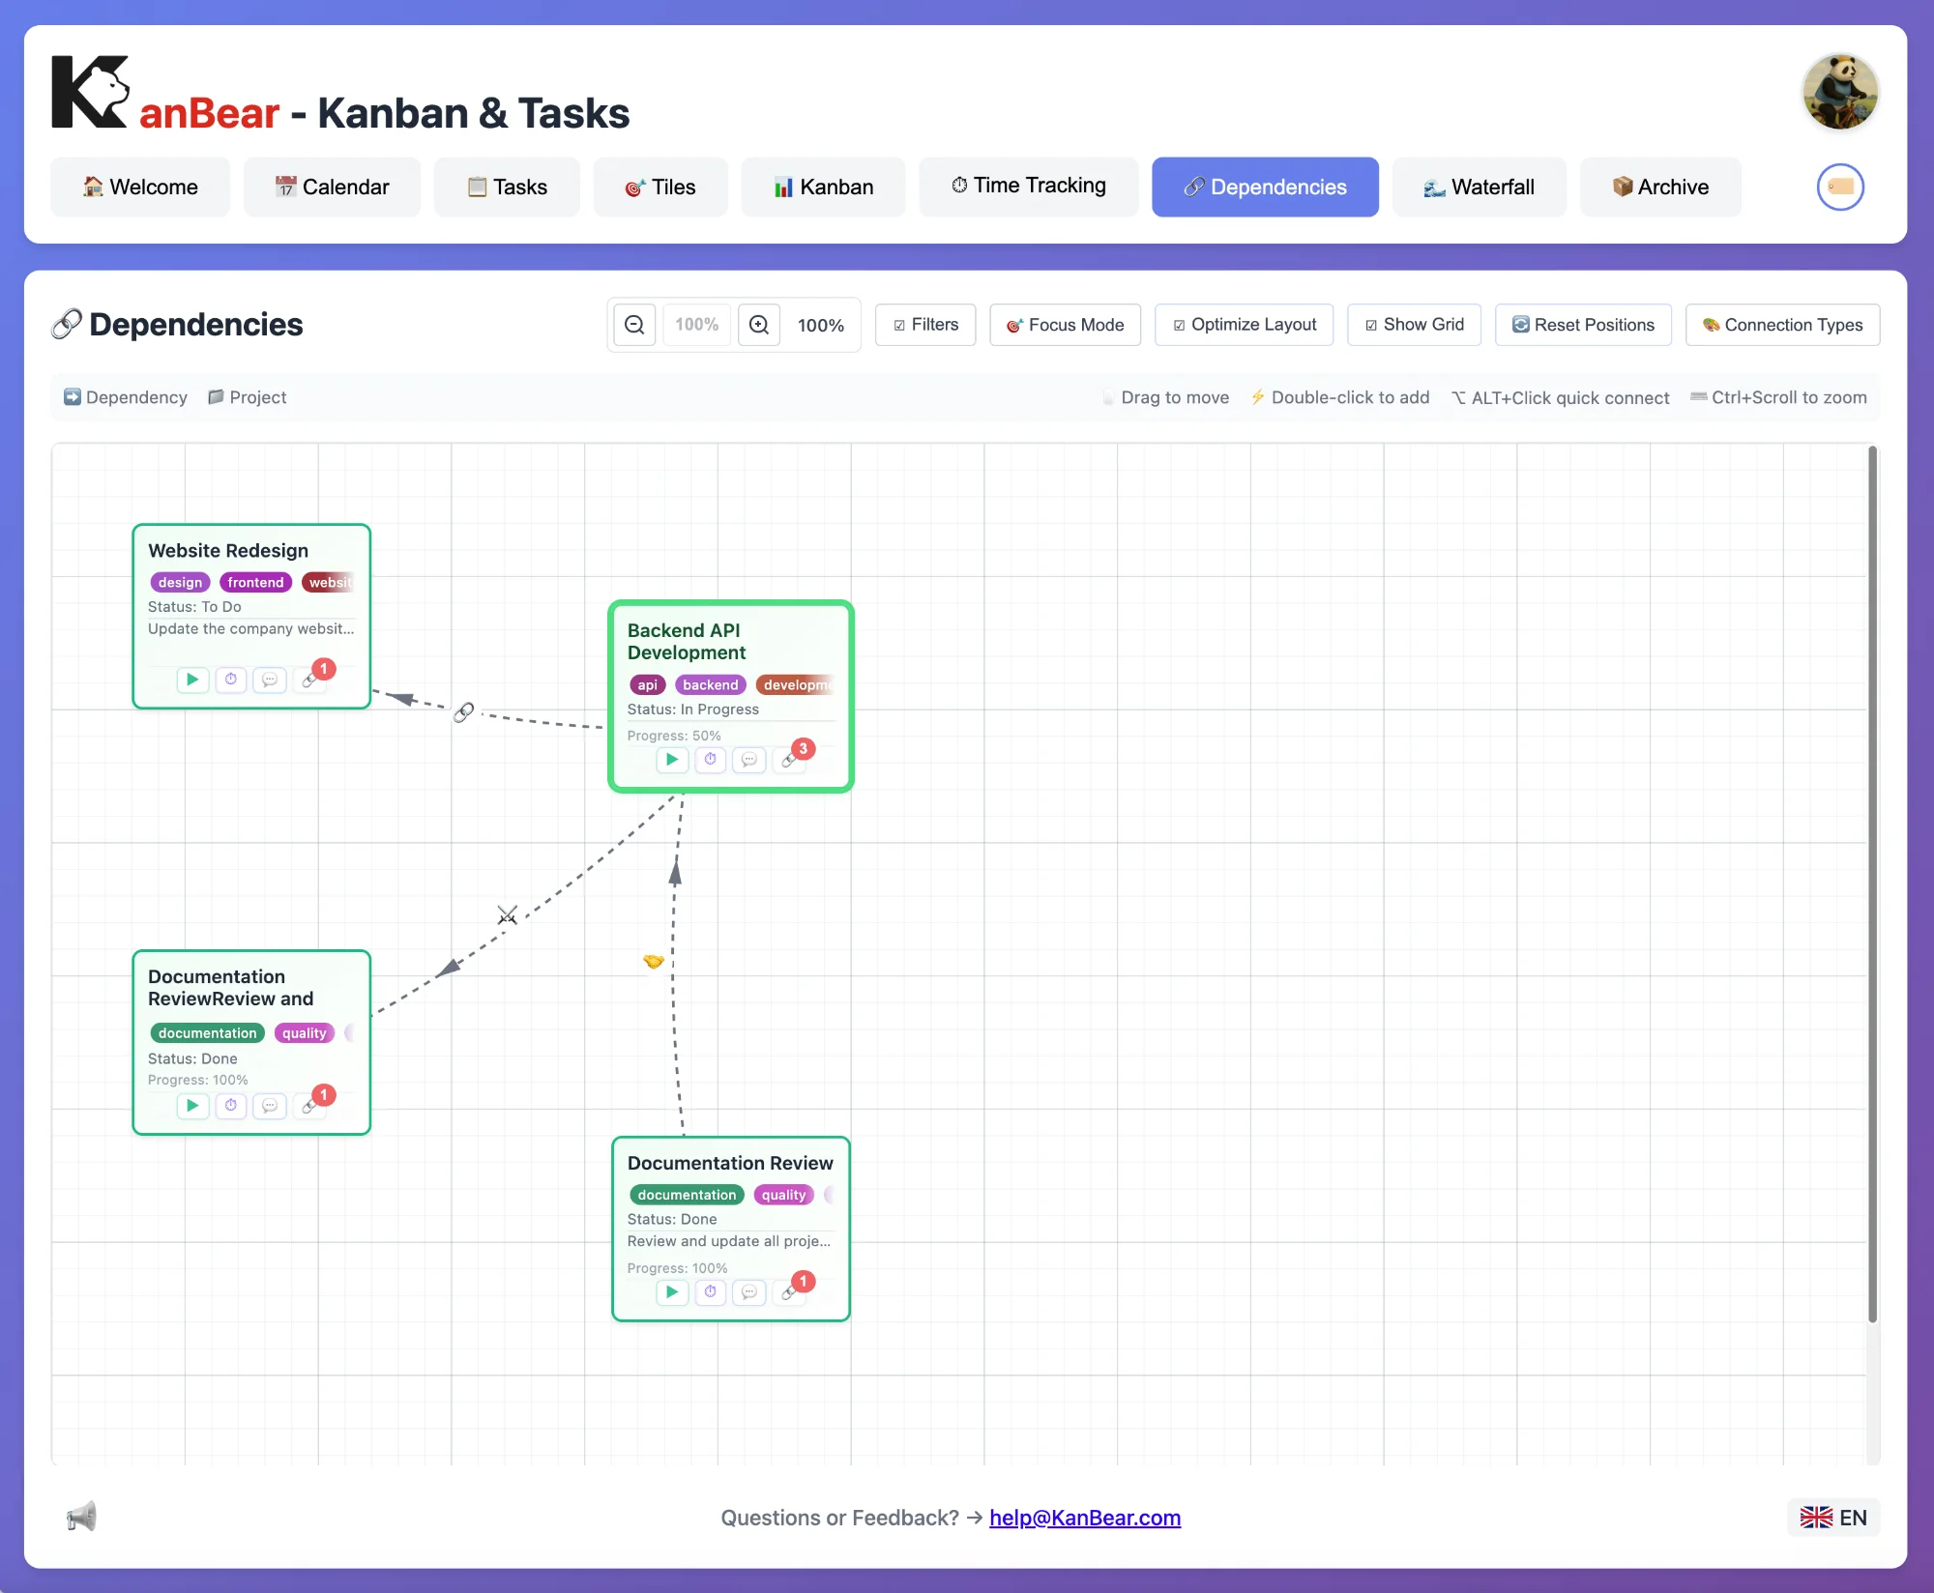The image size is (1934, 1593).
Task: Click link icon with badge 3 on Backend API
Action: (x=789, y=760)
